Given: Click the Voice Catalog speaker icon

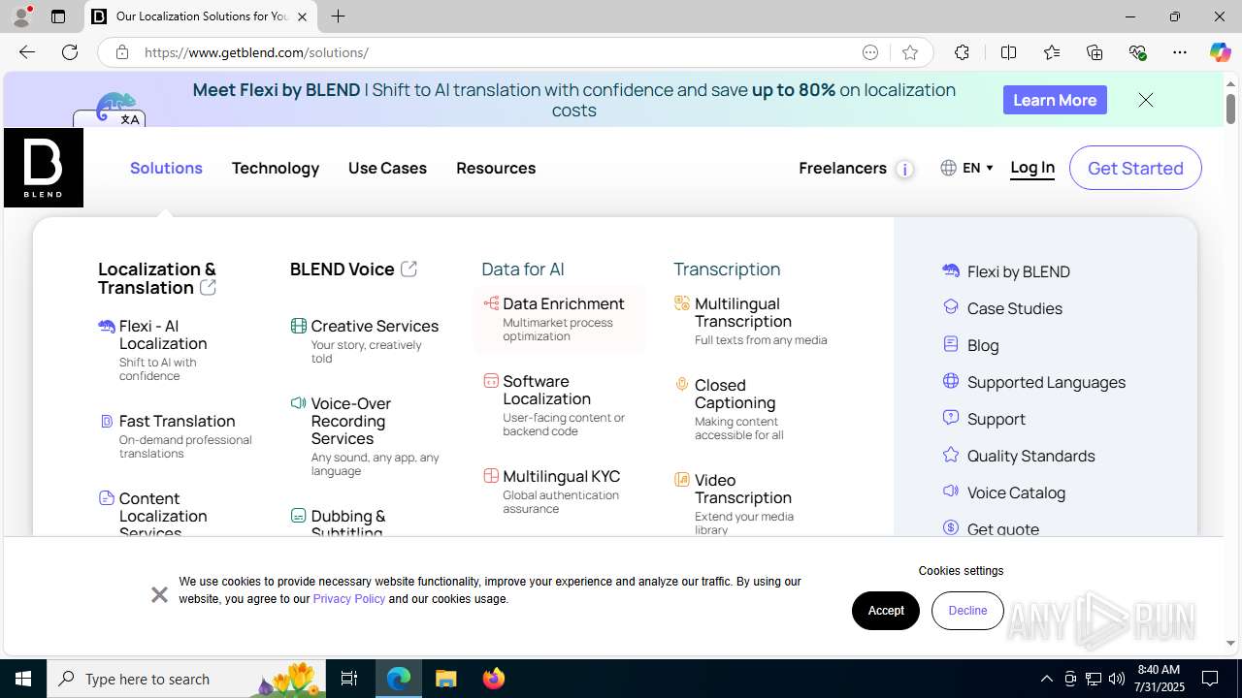Looking at the screenshot, I should pyautogui.click(x=951, y=492).
